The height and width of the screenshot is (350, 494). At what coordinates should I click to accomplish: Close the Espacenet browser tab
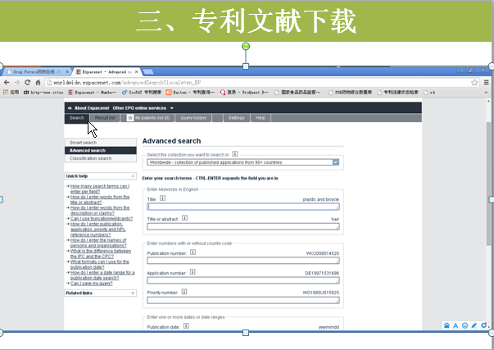click(137, 72)
